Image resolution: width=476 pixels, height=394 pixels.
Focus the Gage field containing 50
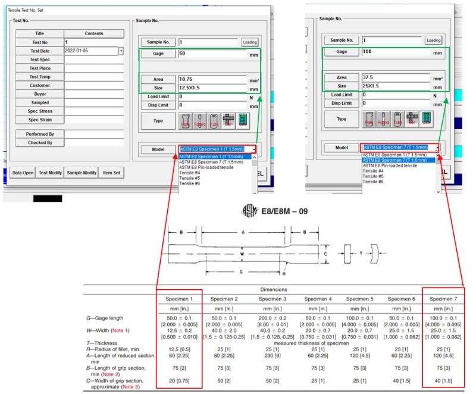212,54
